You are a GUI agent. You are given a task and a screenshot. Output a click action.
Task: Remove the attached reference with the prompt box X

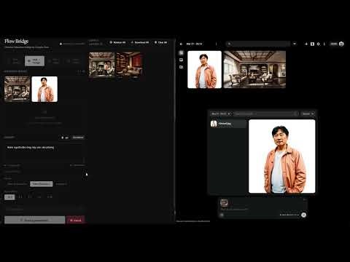304,199
